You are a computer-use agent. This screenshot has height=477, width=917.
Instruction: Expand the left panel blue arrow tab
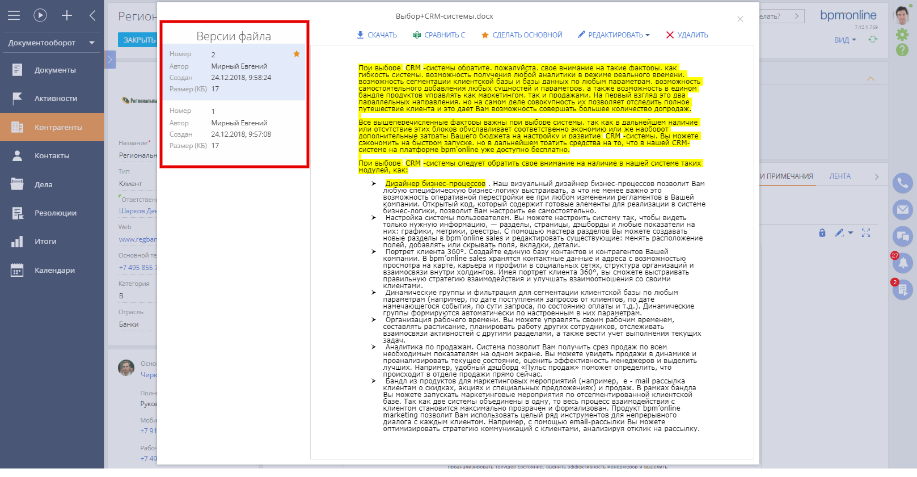click(110, 59)
